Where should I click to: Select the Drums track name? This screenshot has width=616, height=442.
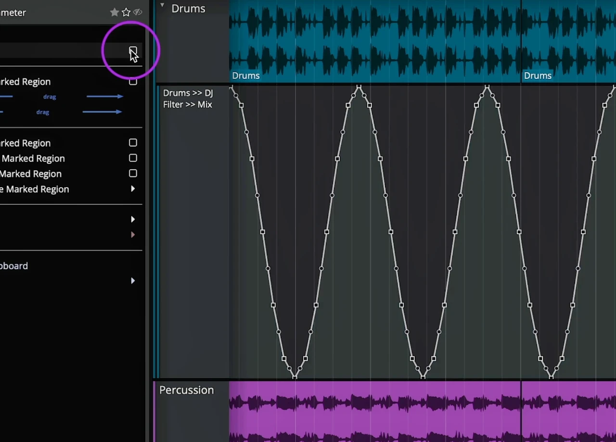pos(188,9)
